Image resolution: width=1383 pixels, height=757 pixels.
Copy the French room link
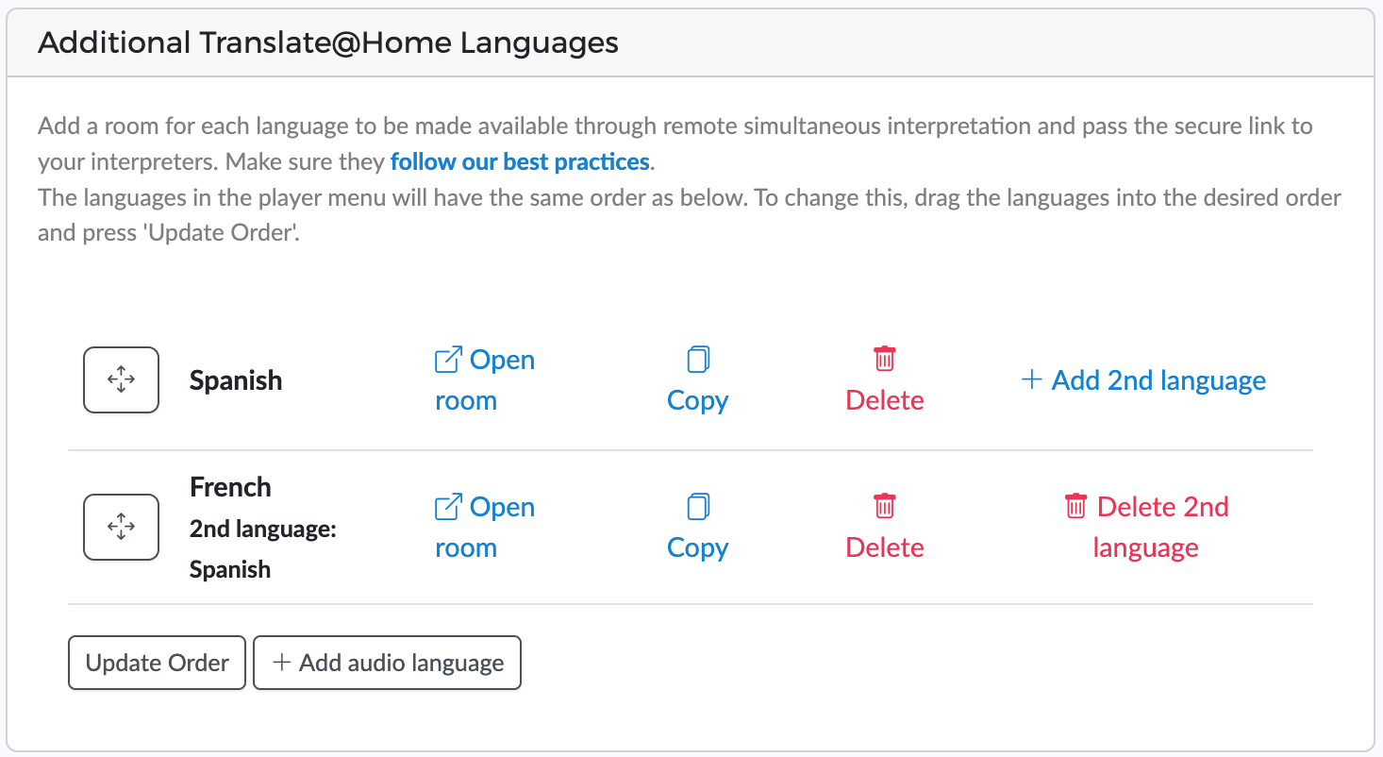pos(697,527)
